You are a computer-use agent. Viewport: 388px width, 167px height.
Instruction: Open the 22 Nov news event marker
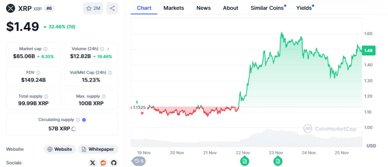[x=244, y=161]
